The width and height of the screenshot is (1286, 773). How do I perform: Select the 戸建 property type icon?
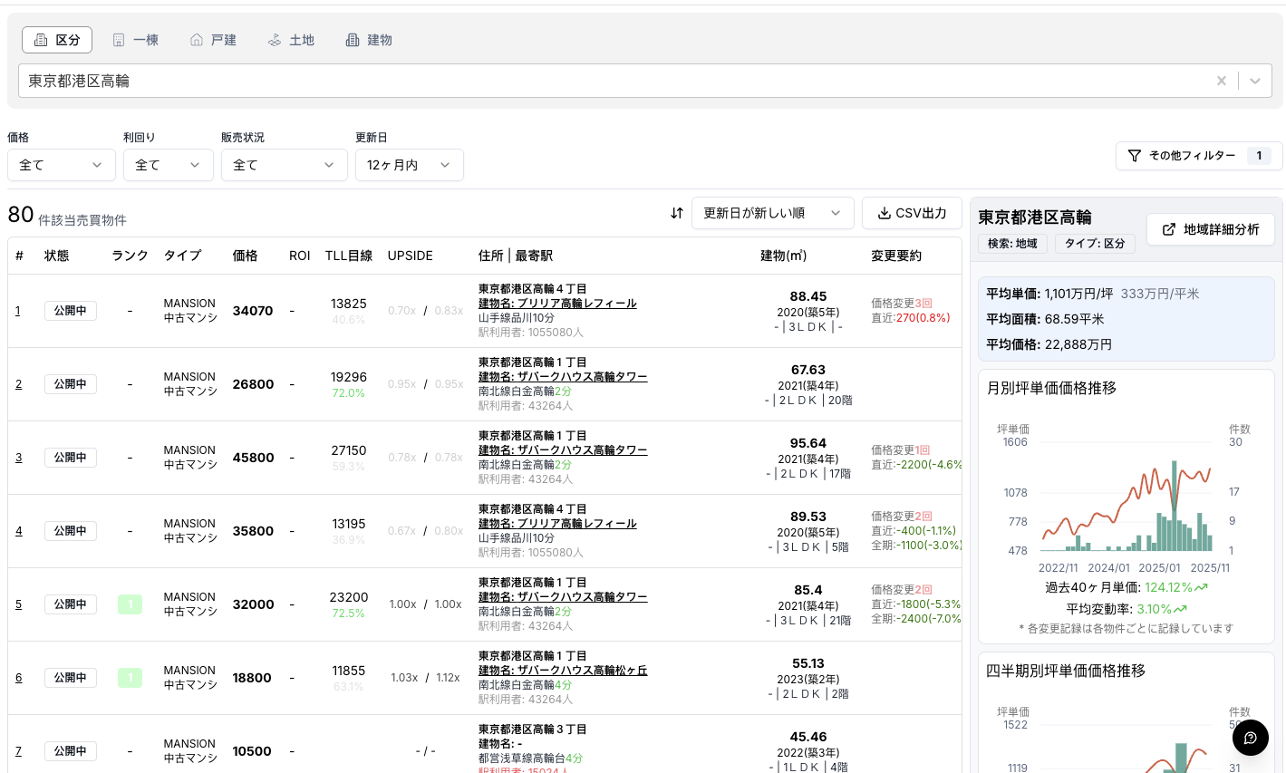(196, 39)
